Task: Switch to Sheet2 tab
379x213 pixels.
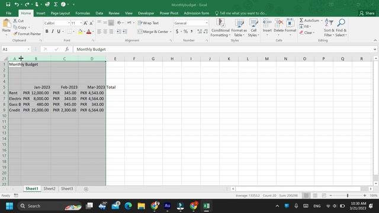Action: click(x=49, y=189)
